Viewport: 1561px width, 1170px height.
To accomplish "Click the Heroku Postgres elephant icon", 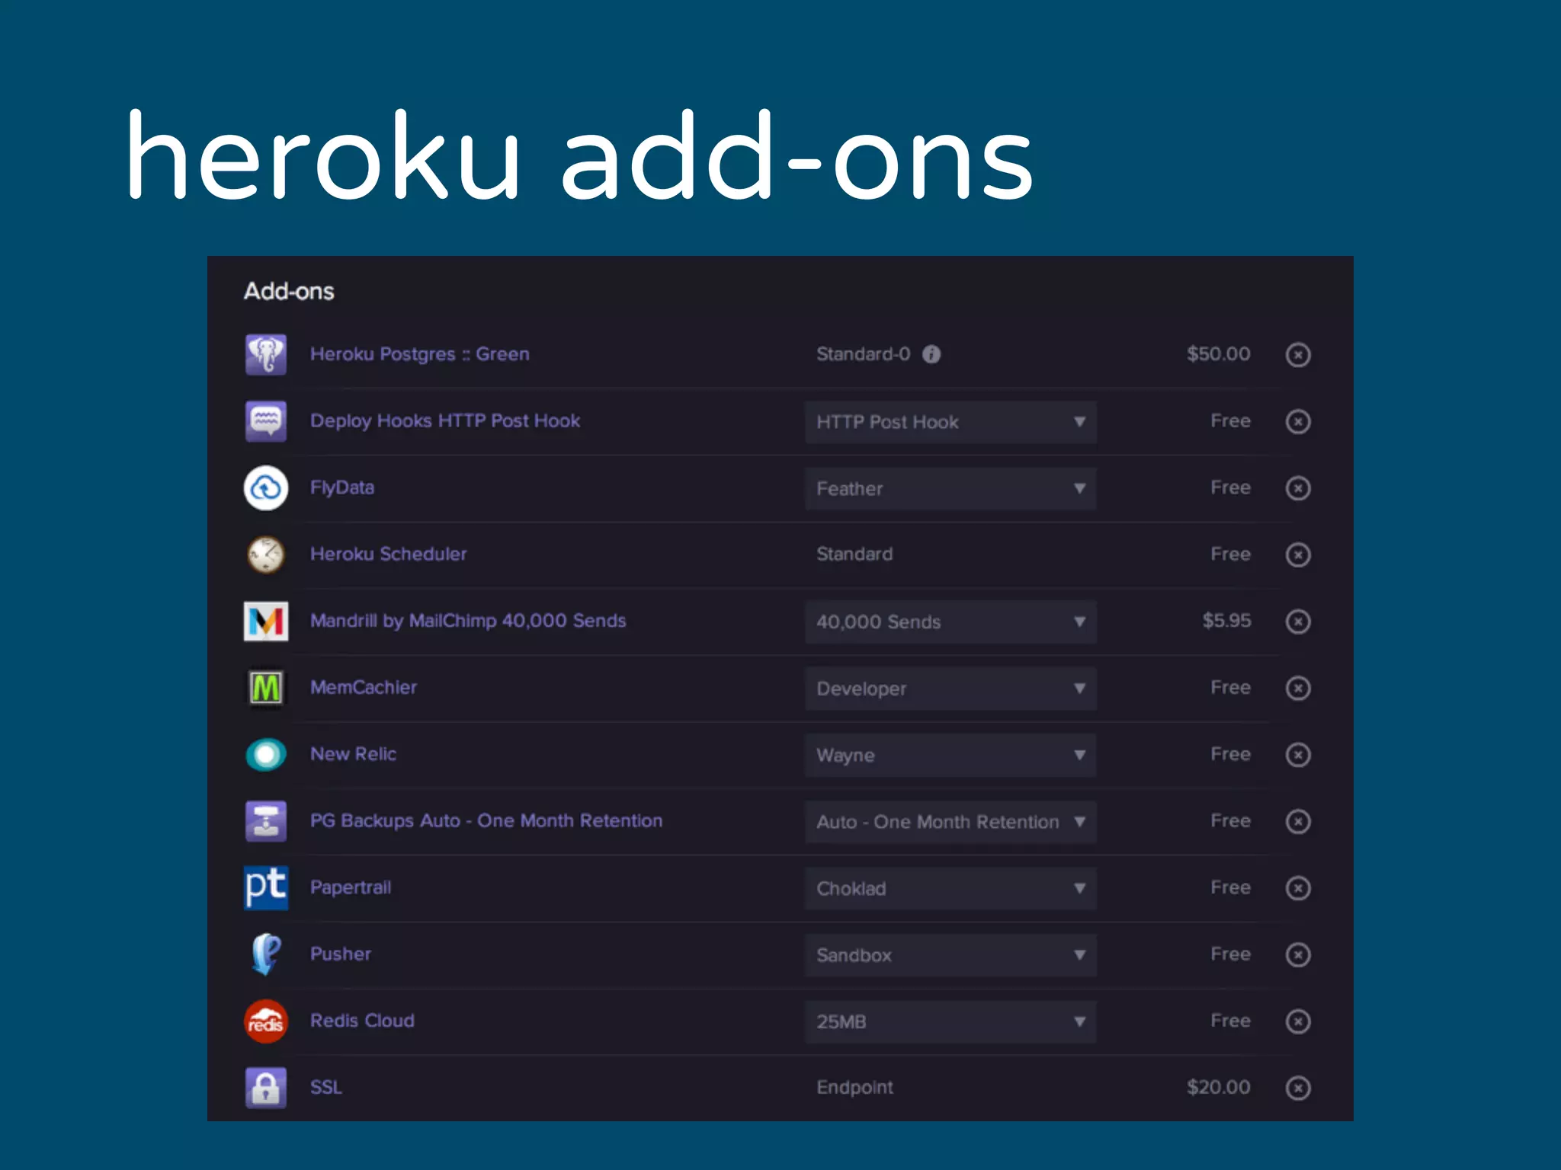I will [266, 354].
